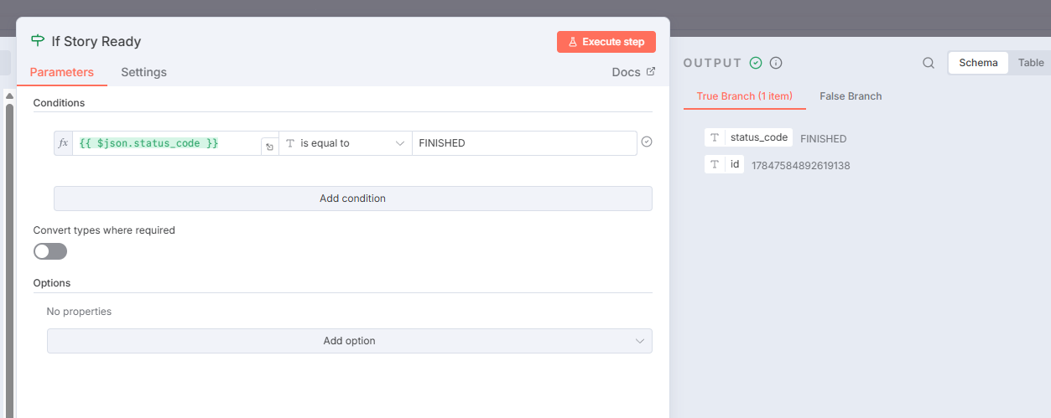Image resolution: width=1051 pixels, height=418 pixels.
Task: Click the green signpost If node icon
Action: [38, 41]
